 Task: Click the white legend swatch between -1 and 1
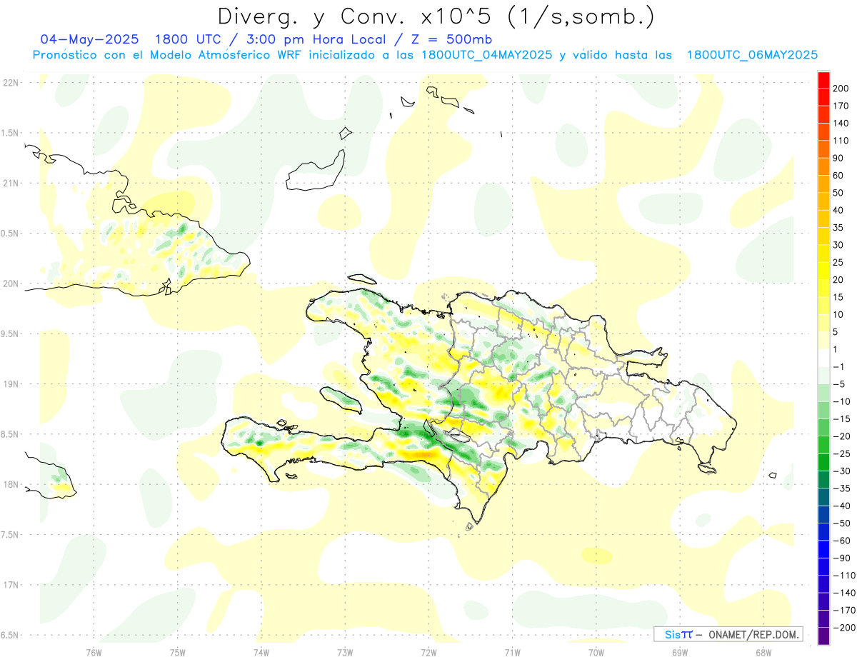[x=823, y=358]
